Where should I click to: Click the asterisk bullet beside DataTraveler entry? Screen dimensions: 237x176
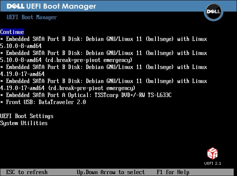[x=2, y=102]
